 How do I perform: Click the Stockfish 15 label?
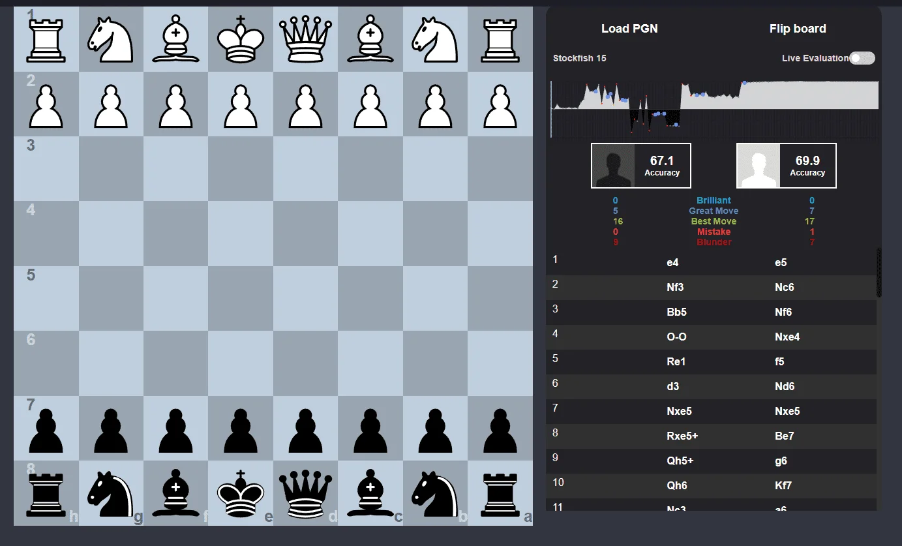(580, 58)
